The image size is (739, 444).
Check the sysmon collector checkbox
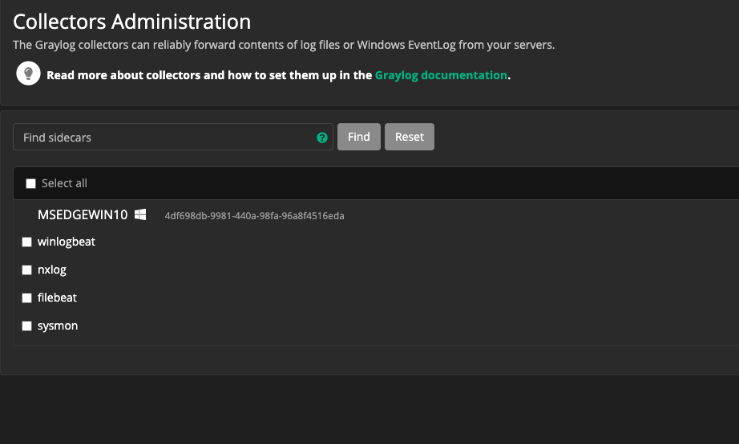tap(27, 326)
